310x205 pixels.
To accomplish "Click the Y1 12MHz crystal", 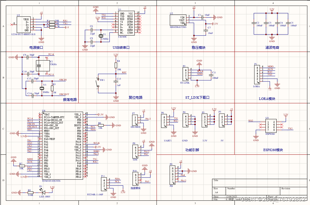I will coord(101,35).
